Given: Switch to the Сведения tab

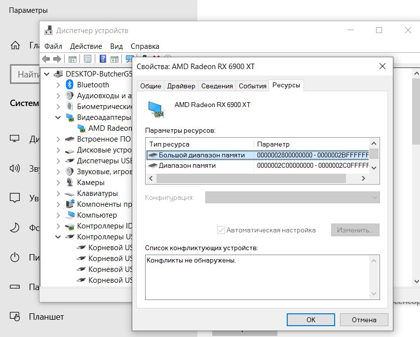Looking at the screenshot, I should [217, 86].
